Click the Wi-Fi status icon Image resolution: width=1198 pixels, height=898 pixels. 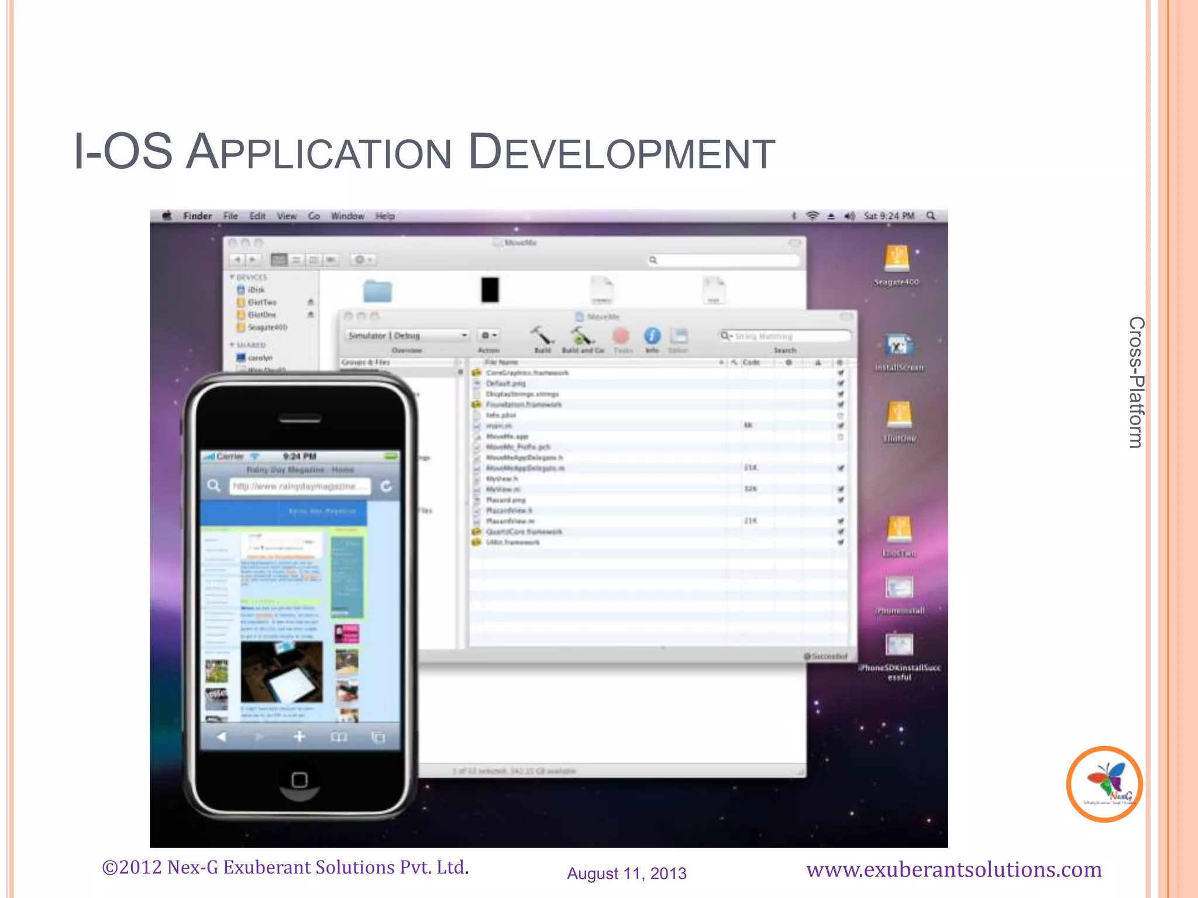tap(813, 216)
